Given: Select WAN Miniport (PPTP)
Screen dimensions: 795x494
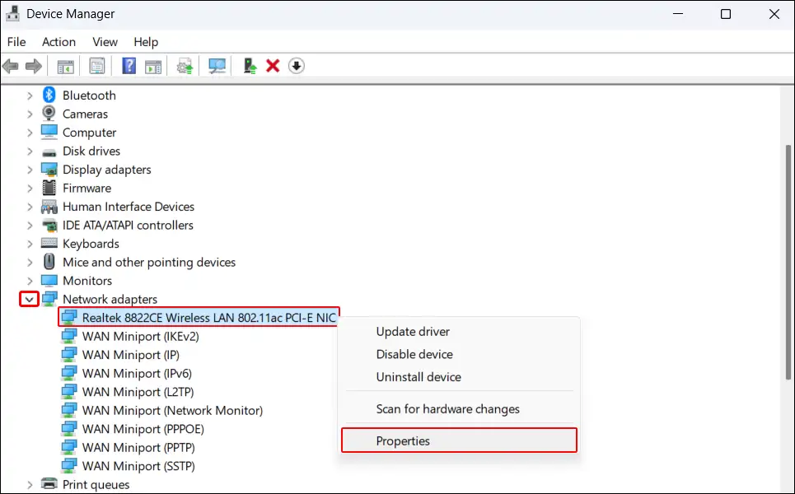Looking at the screenshot, I should point(138,447).
